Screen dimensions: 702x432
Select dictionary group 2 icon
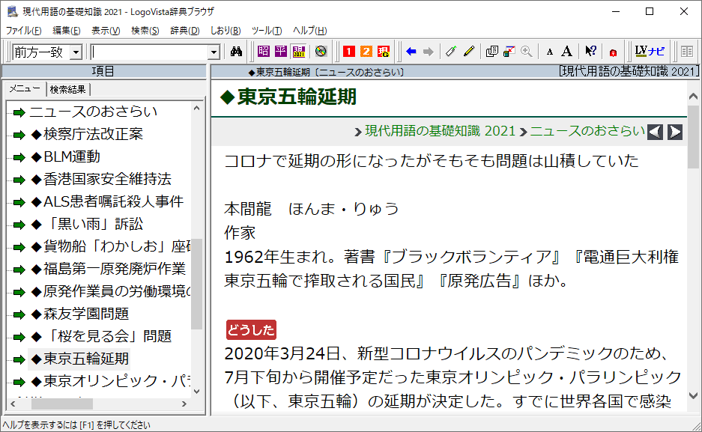point(366,52)
